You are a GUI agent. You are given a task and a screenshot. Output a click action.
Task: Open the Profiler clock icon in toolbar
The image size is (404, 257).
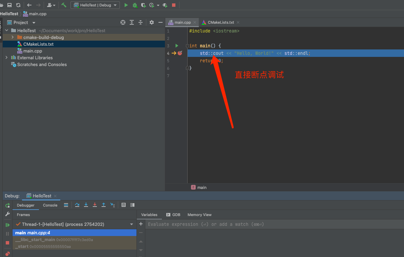pyautogui.click(x=151, y=5)
